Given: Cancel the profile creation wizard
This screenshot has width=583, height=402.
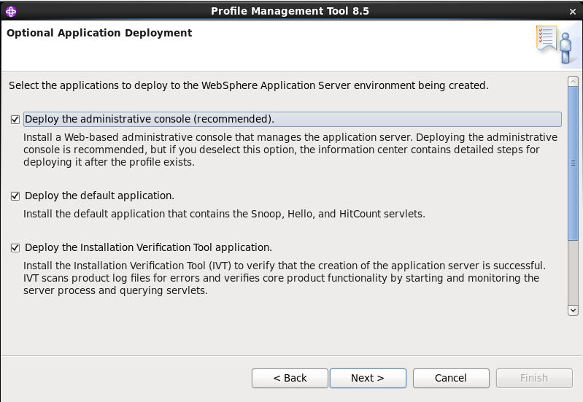Looking at the screenshot, I should (450, 378).
